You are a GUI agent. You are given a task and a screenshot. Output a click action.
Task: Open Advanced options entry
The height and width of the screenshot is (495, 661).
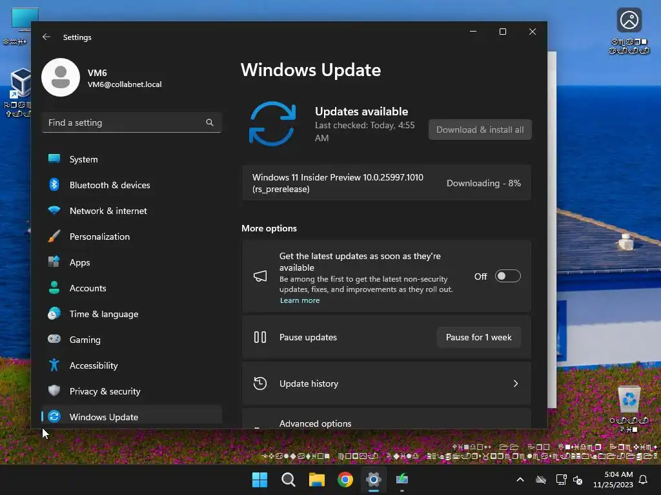click(386, 419)
